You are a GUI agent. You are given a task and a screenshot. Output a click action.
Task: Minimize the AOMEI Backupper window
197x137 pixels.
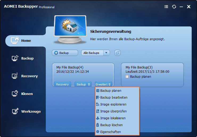[181, 7]
